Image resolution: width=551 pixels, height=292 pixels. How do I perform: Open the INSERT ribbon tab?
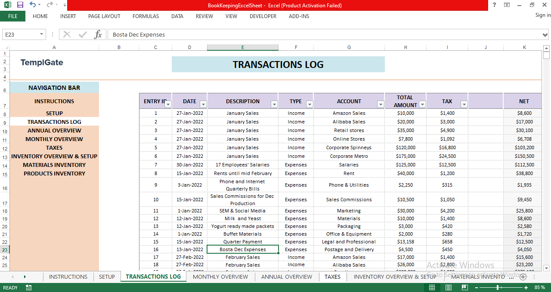coord(68,16)
